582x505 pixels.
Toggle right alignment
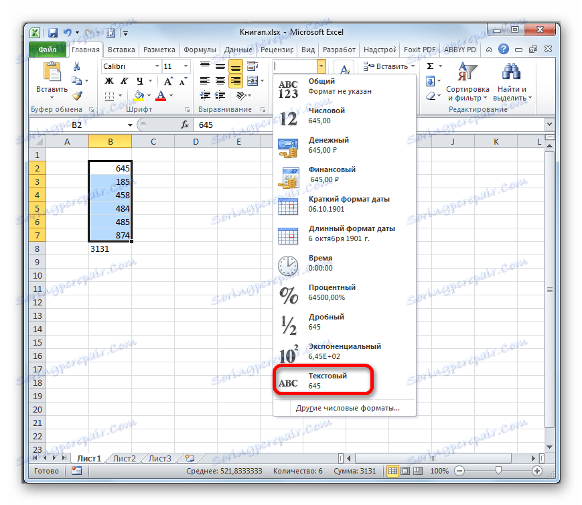coord(236,80)
